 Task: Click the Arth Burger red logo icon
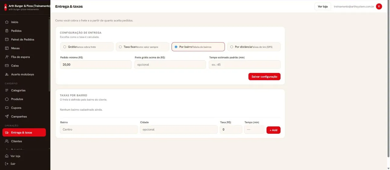point(5,7)
